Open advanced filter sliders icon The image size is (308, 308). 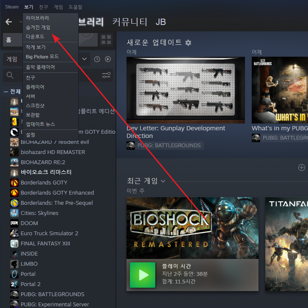[x=106, y=75]
